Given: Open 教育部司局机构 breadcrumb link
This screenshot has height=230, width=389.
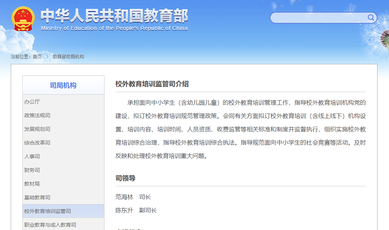Looking at the screenshot, I should 68,57.
